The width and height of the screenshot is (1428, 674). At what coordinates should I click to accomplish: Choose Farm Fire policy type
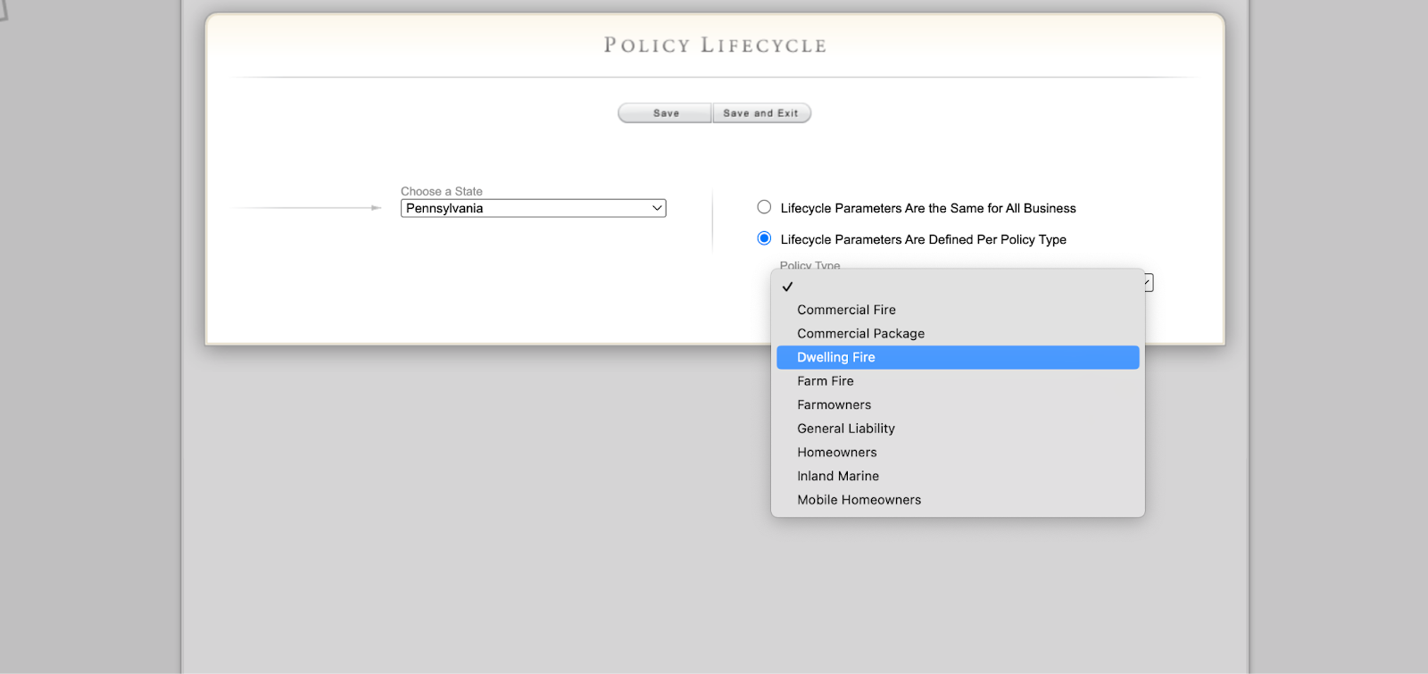click(826, 381)
